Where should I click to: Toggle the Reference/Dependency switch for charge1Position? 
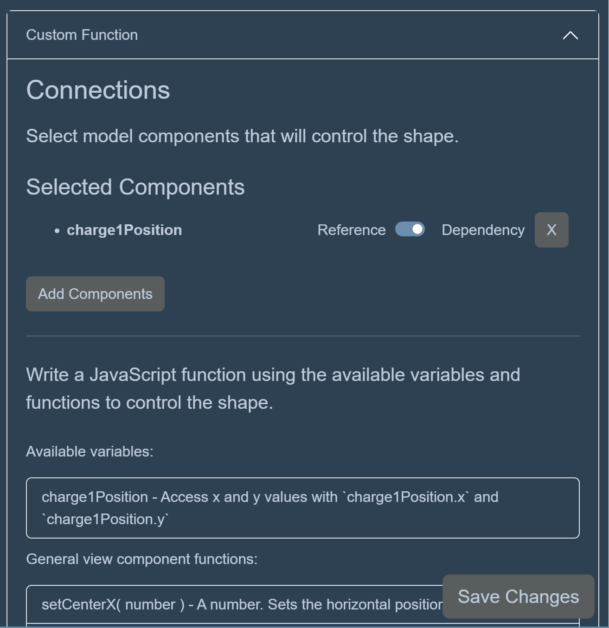410,229
